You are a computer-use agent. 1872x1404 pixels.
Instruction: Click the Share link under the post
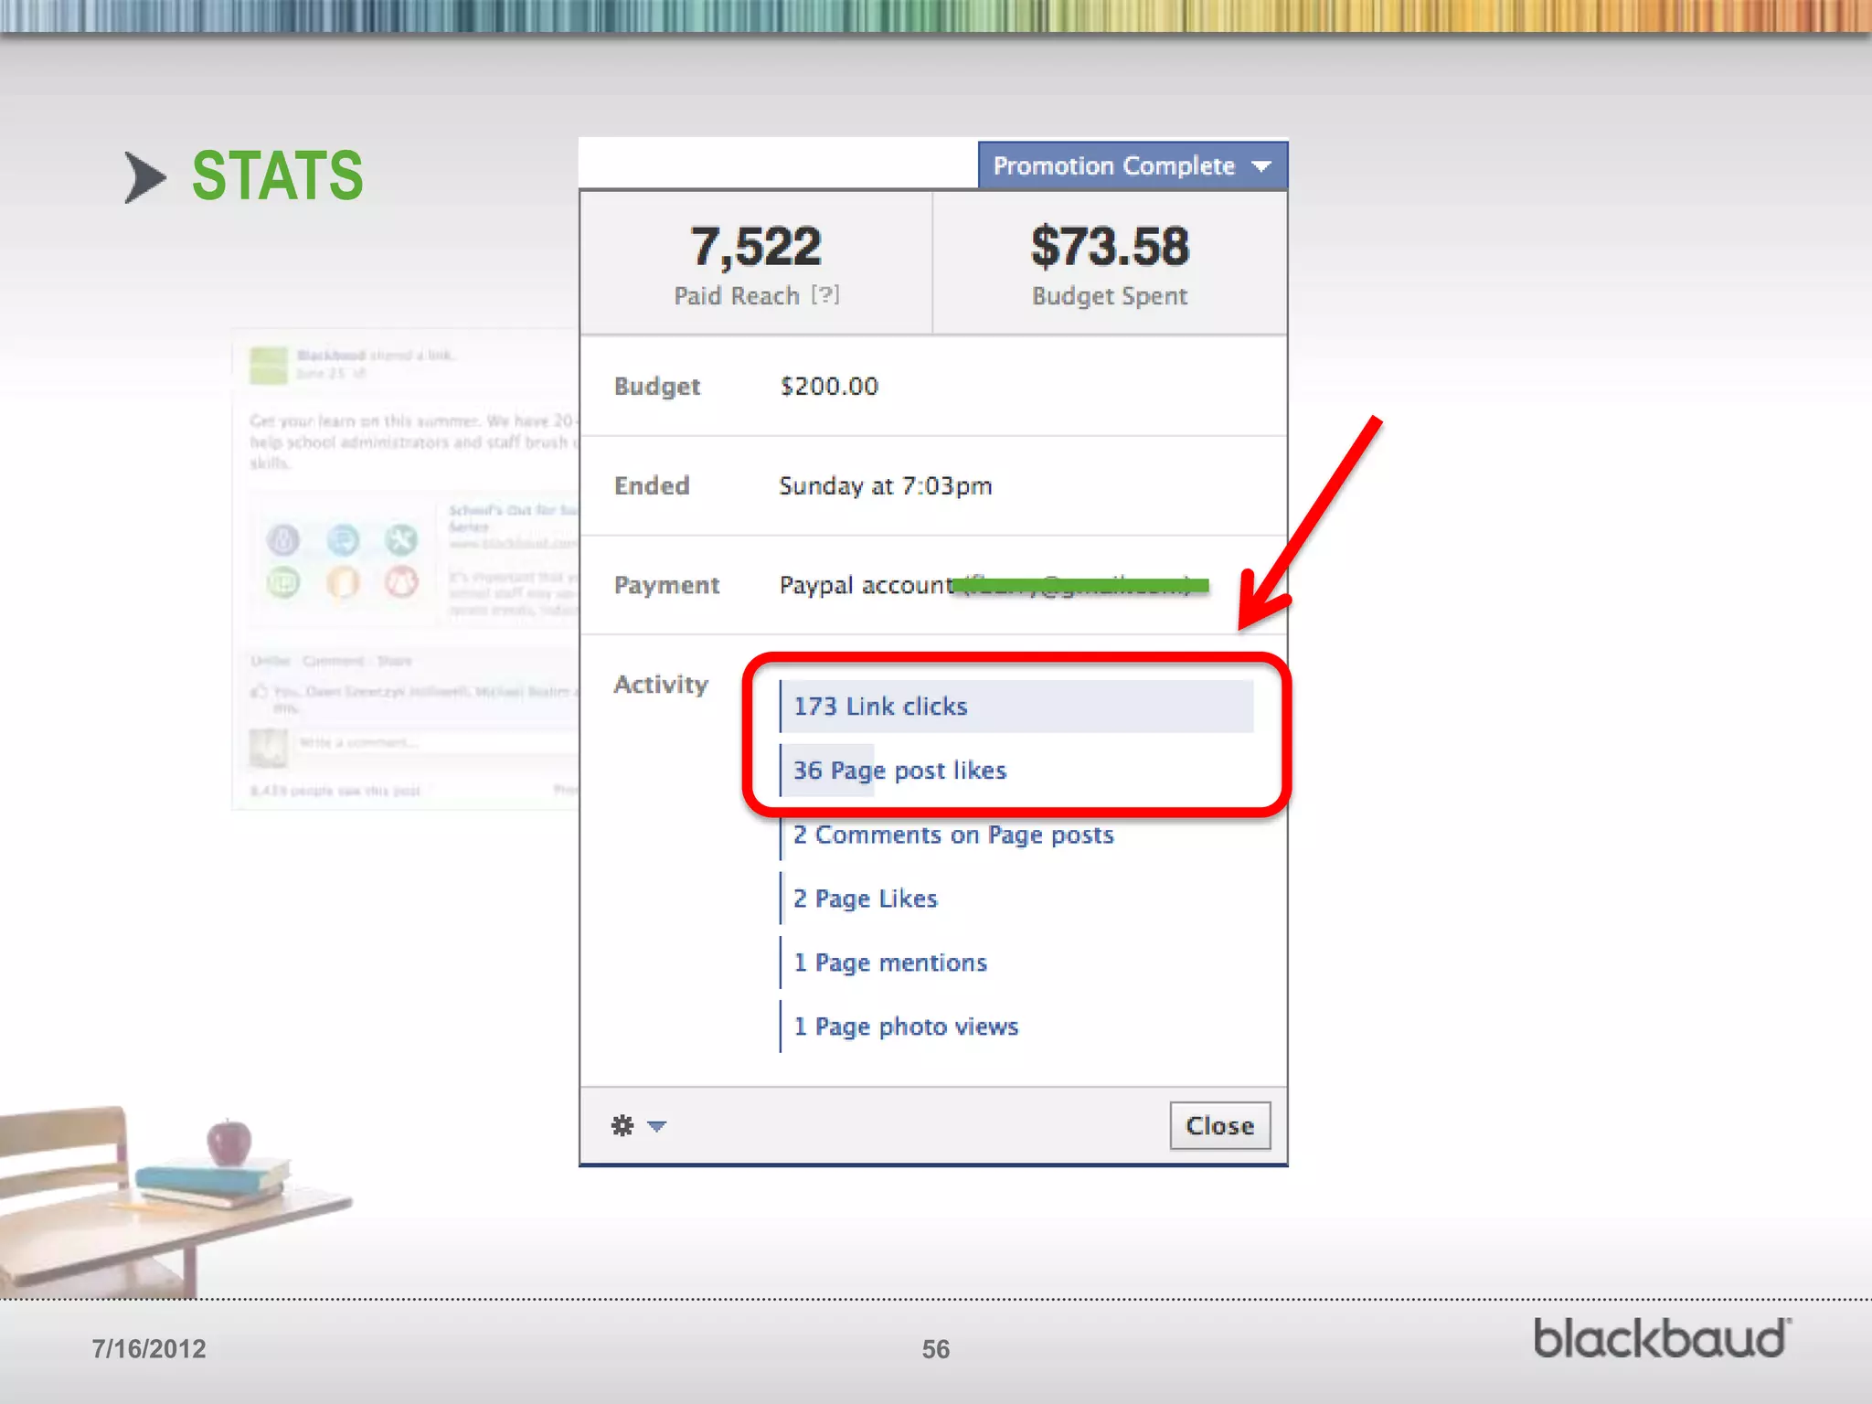[x=394, y=660]
